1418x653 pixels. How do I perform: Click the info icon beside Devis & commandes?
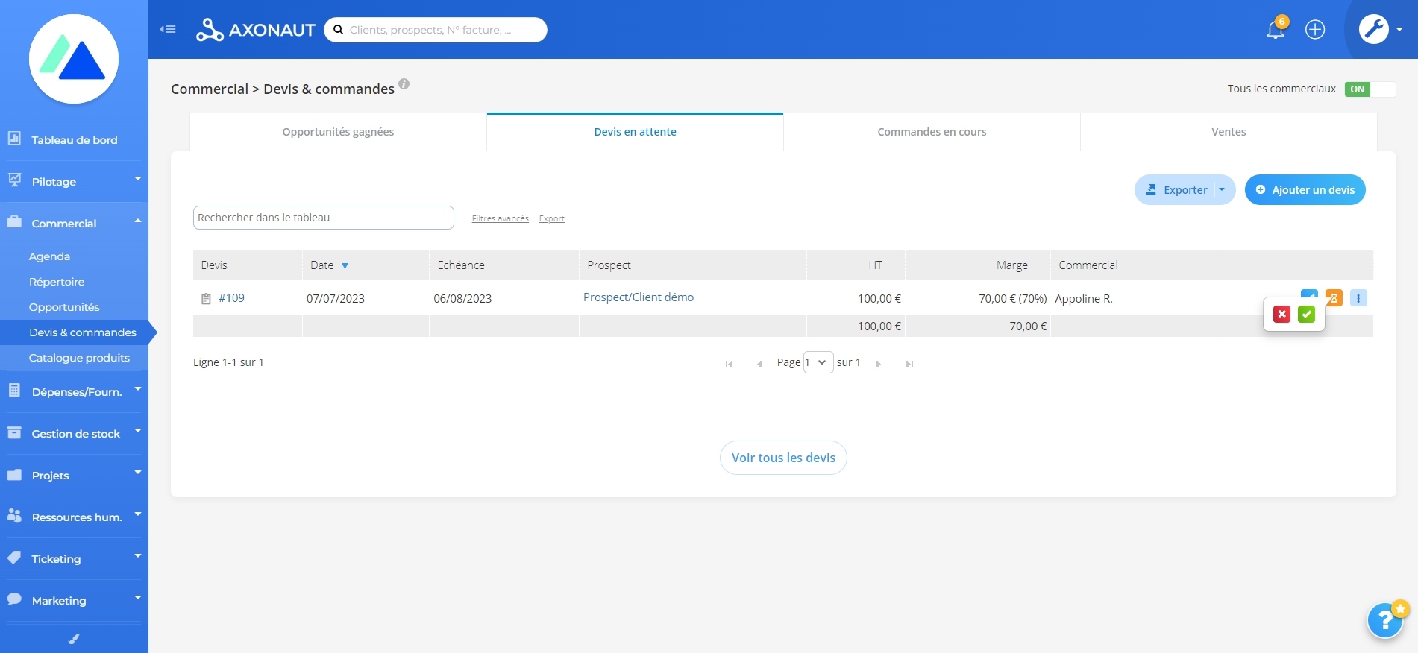click(x=404, y=83)
